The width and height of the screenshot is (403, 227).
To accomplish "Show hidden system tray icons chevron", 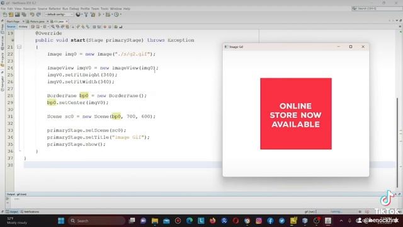I will tap(341, 221).
